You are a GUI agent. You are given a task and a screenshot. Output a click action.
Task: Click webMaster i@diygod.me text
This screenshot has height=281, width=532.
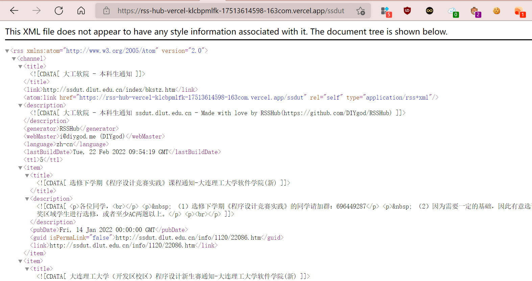point(92,136)
